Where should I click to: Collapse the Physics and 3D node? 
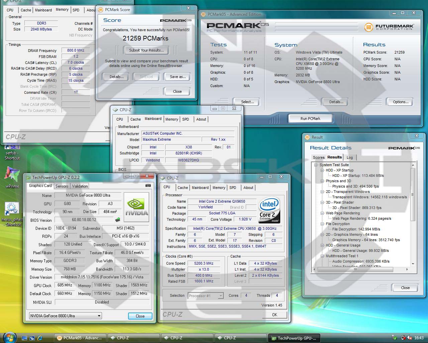[x=322, y=181]
